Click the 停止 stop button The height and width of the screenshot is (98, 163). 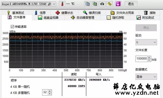(146, 28)
